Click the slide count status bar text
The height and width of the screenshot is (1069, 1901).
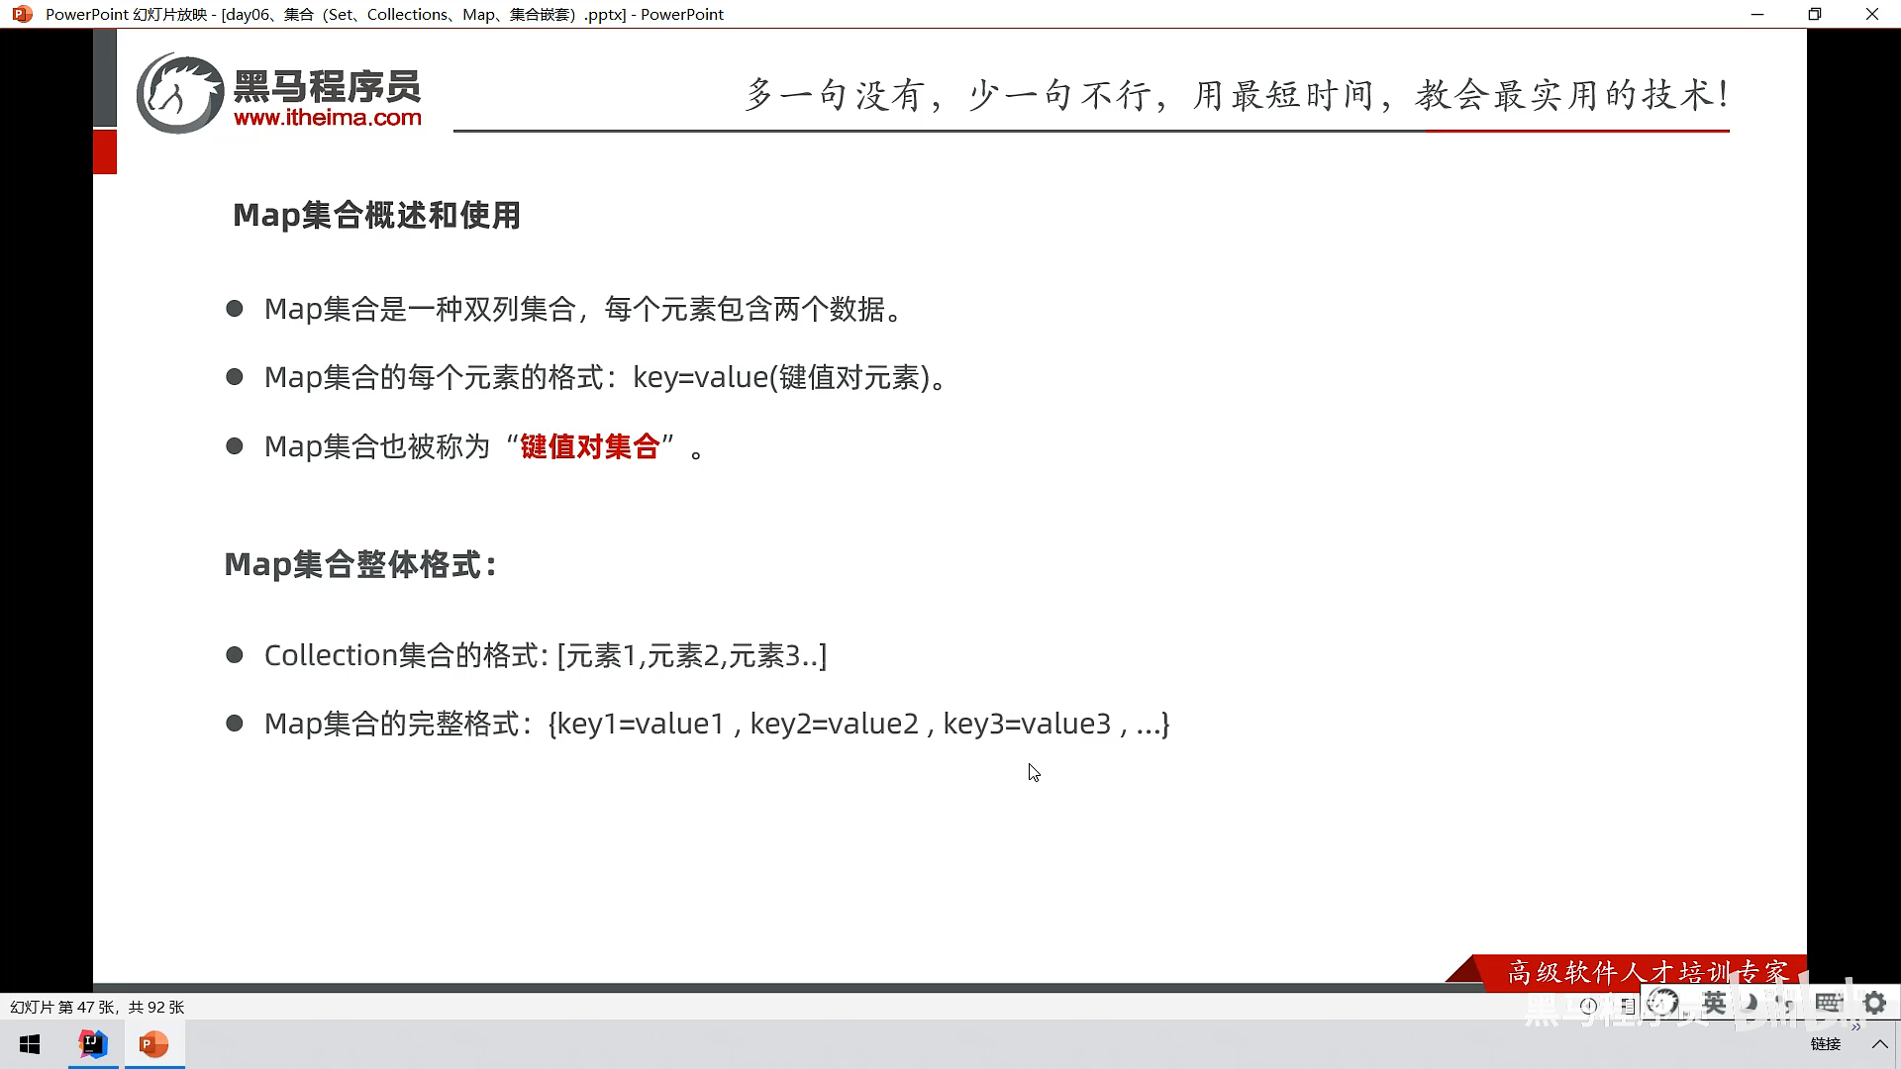click(97, 1007)
